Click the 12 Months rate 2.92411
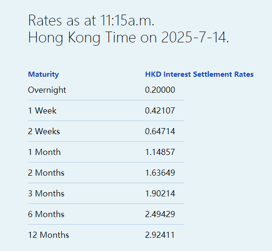272x251 pixels. (x=160, y=235)
